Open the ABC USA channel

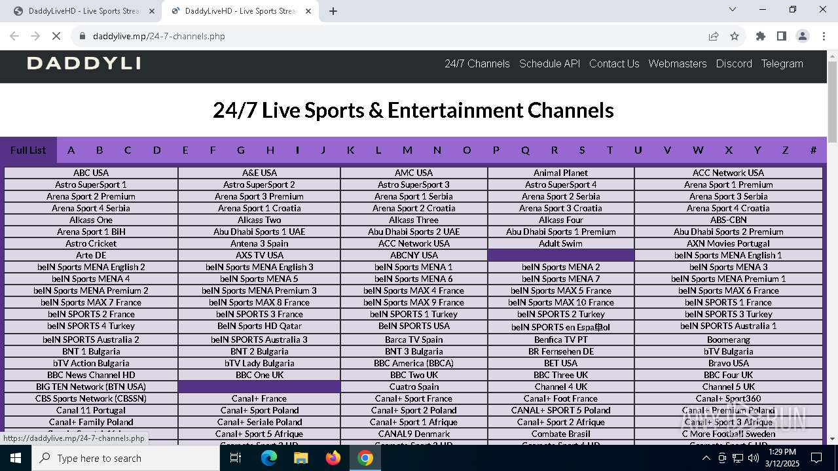(91, 173)
